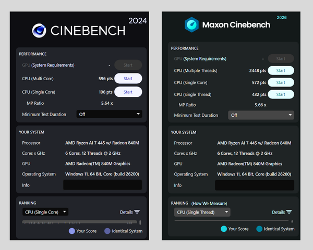Click the Details filter icon in Cinebench 2024
This screenshot has height=250, width=313.
click(137, 212)
